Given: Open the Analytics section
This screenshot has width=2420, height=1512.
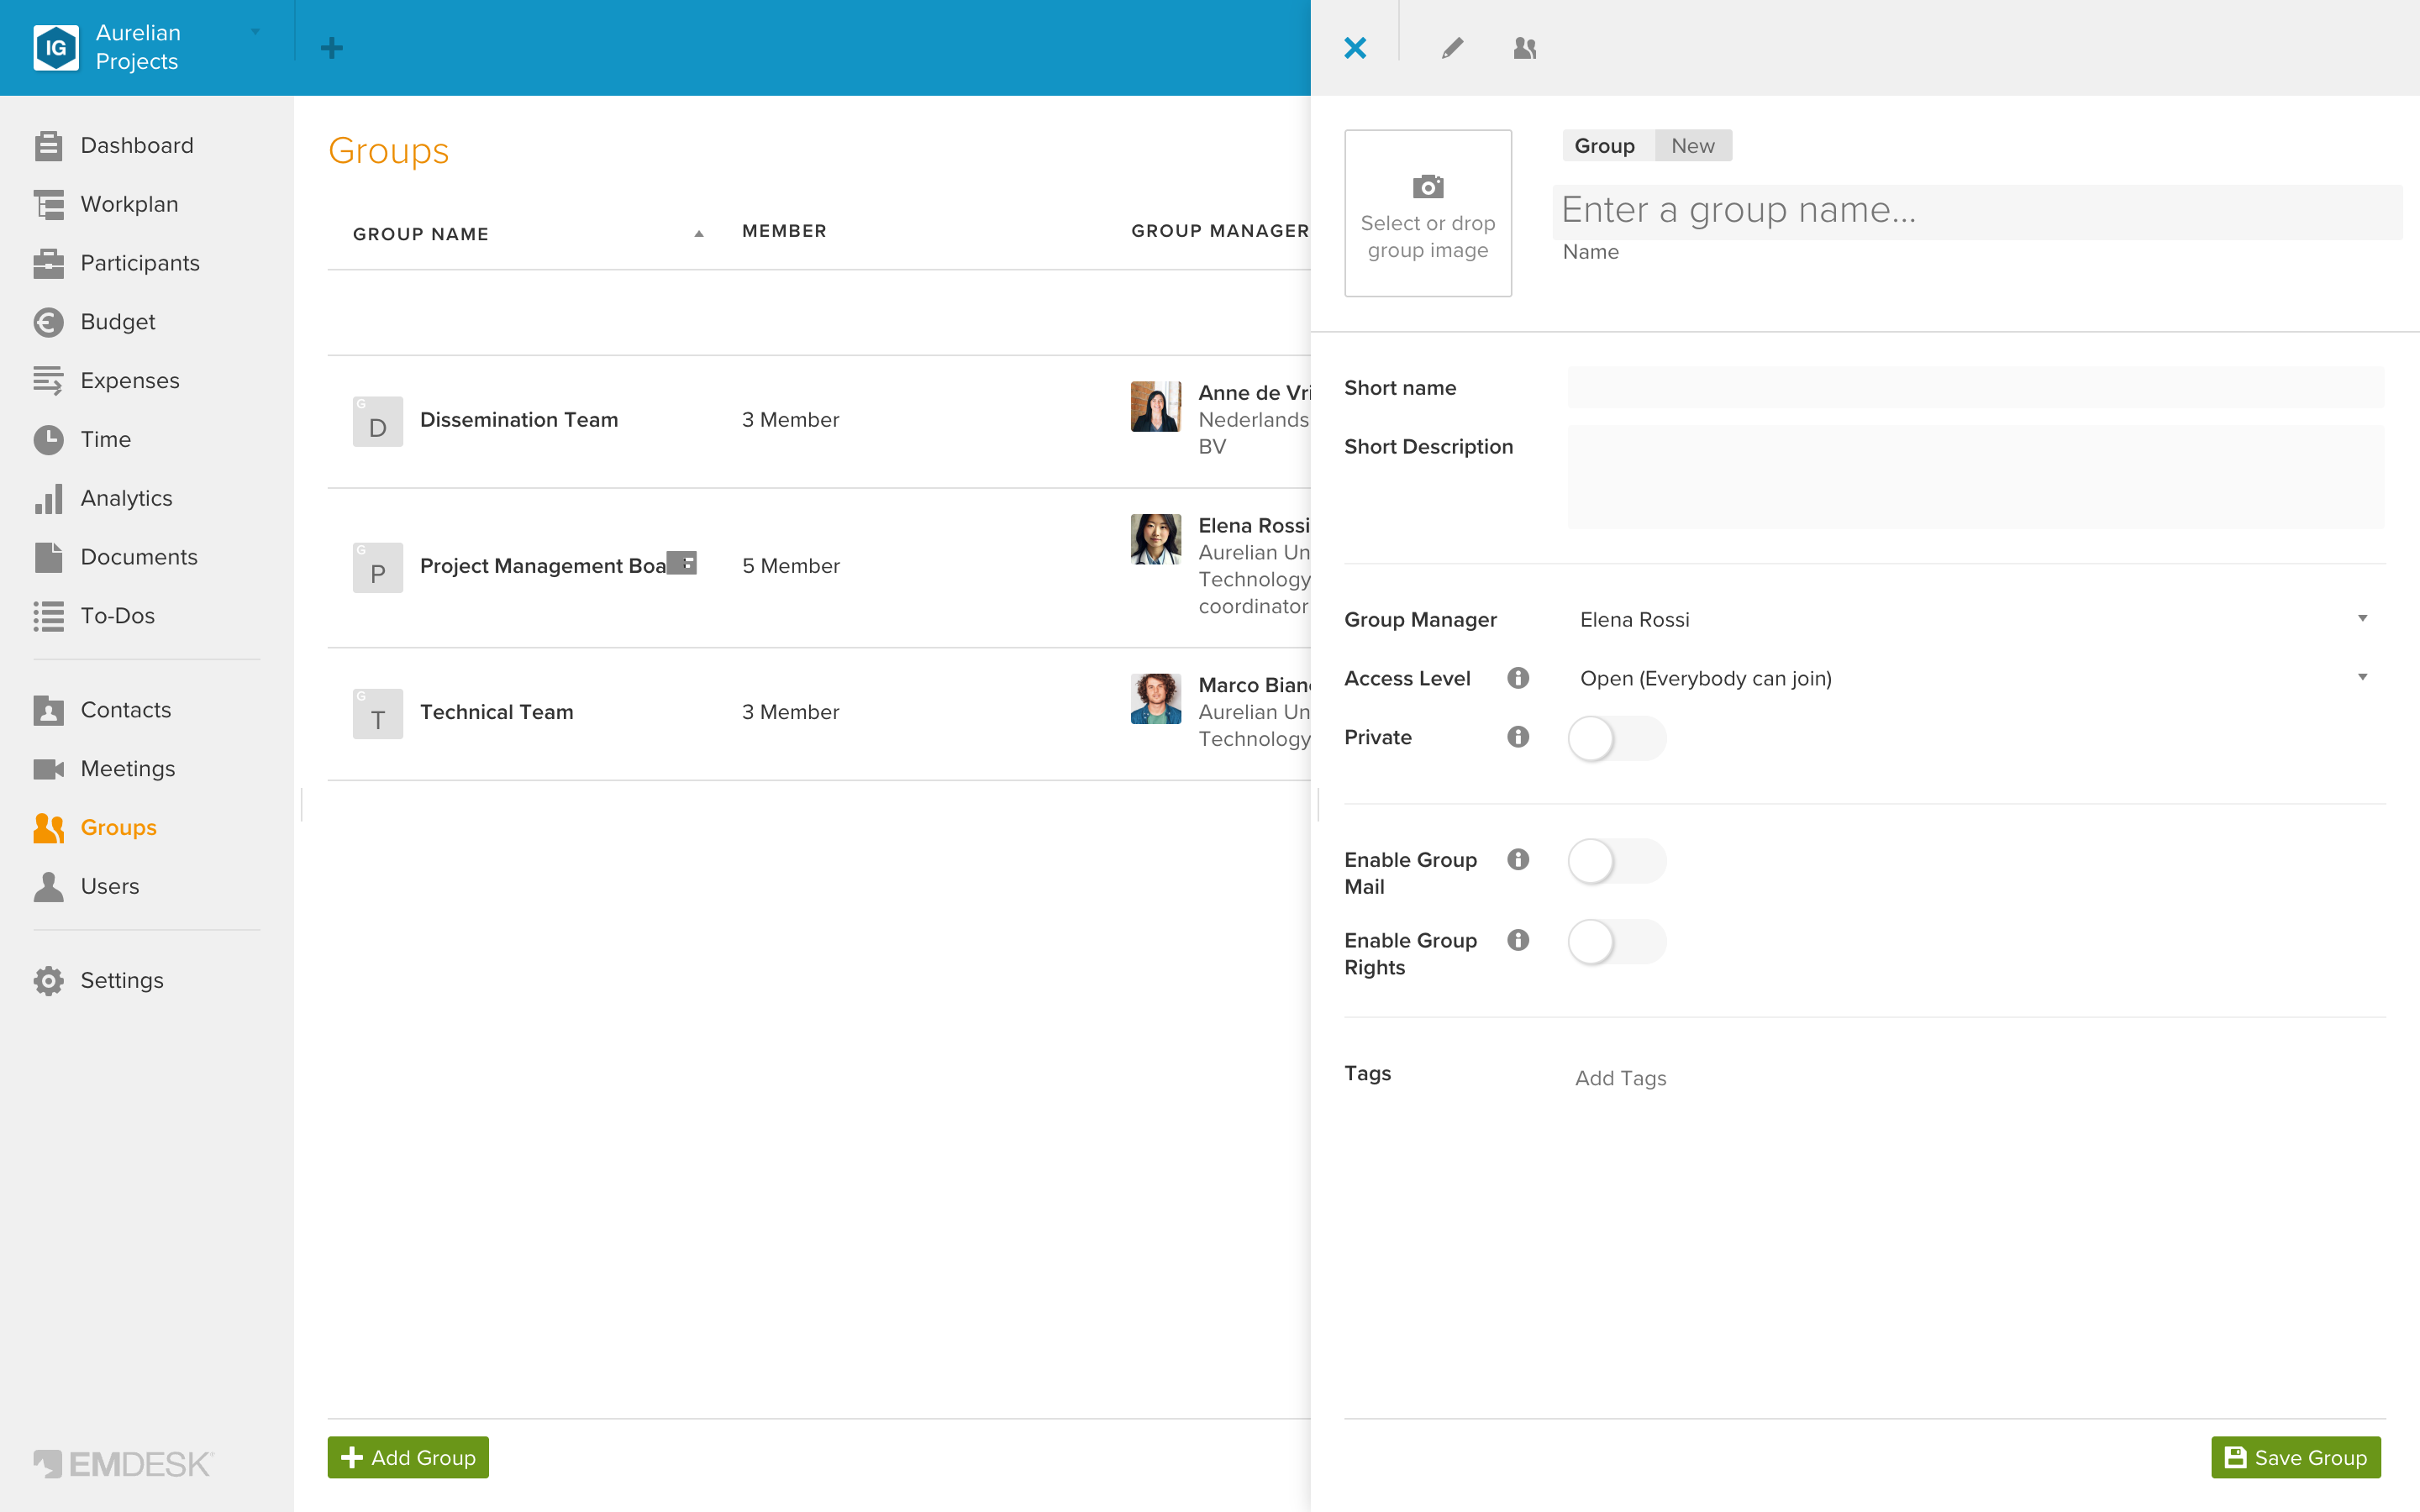Looking at the screenshot, I should (x=103, y=499).
